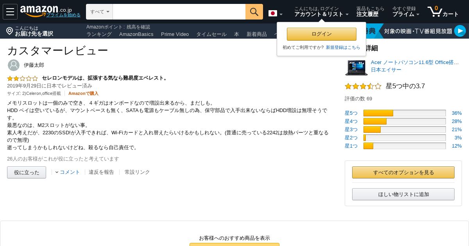
Task: Open the Prime Video nav item
Action: coord(175,34)
